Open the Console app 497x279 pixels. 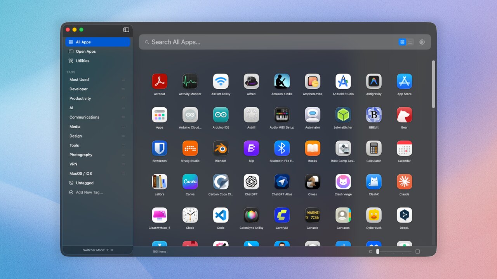(313, 215)
